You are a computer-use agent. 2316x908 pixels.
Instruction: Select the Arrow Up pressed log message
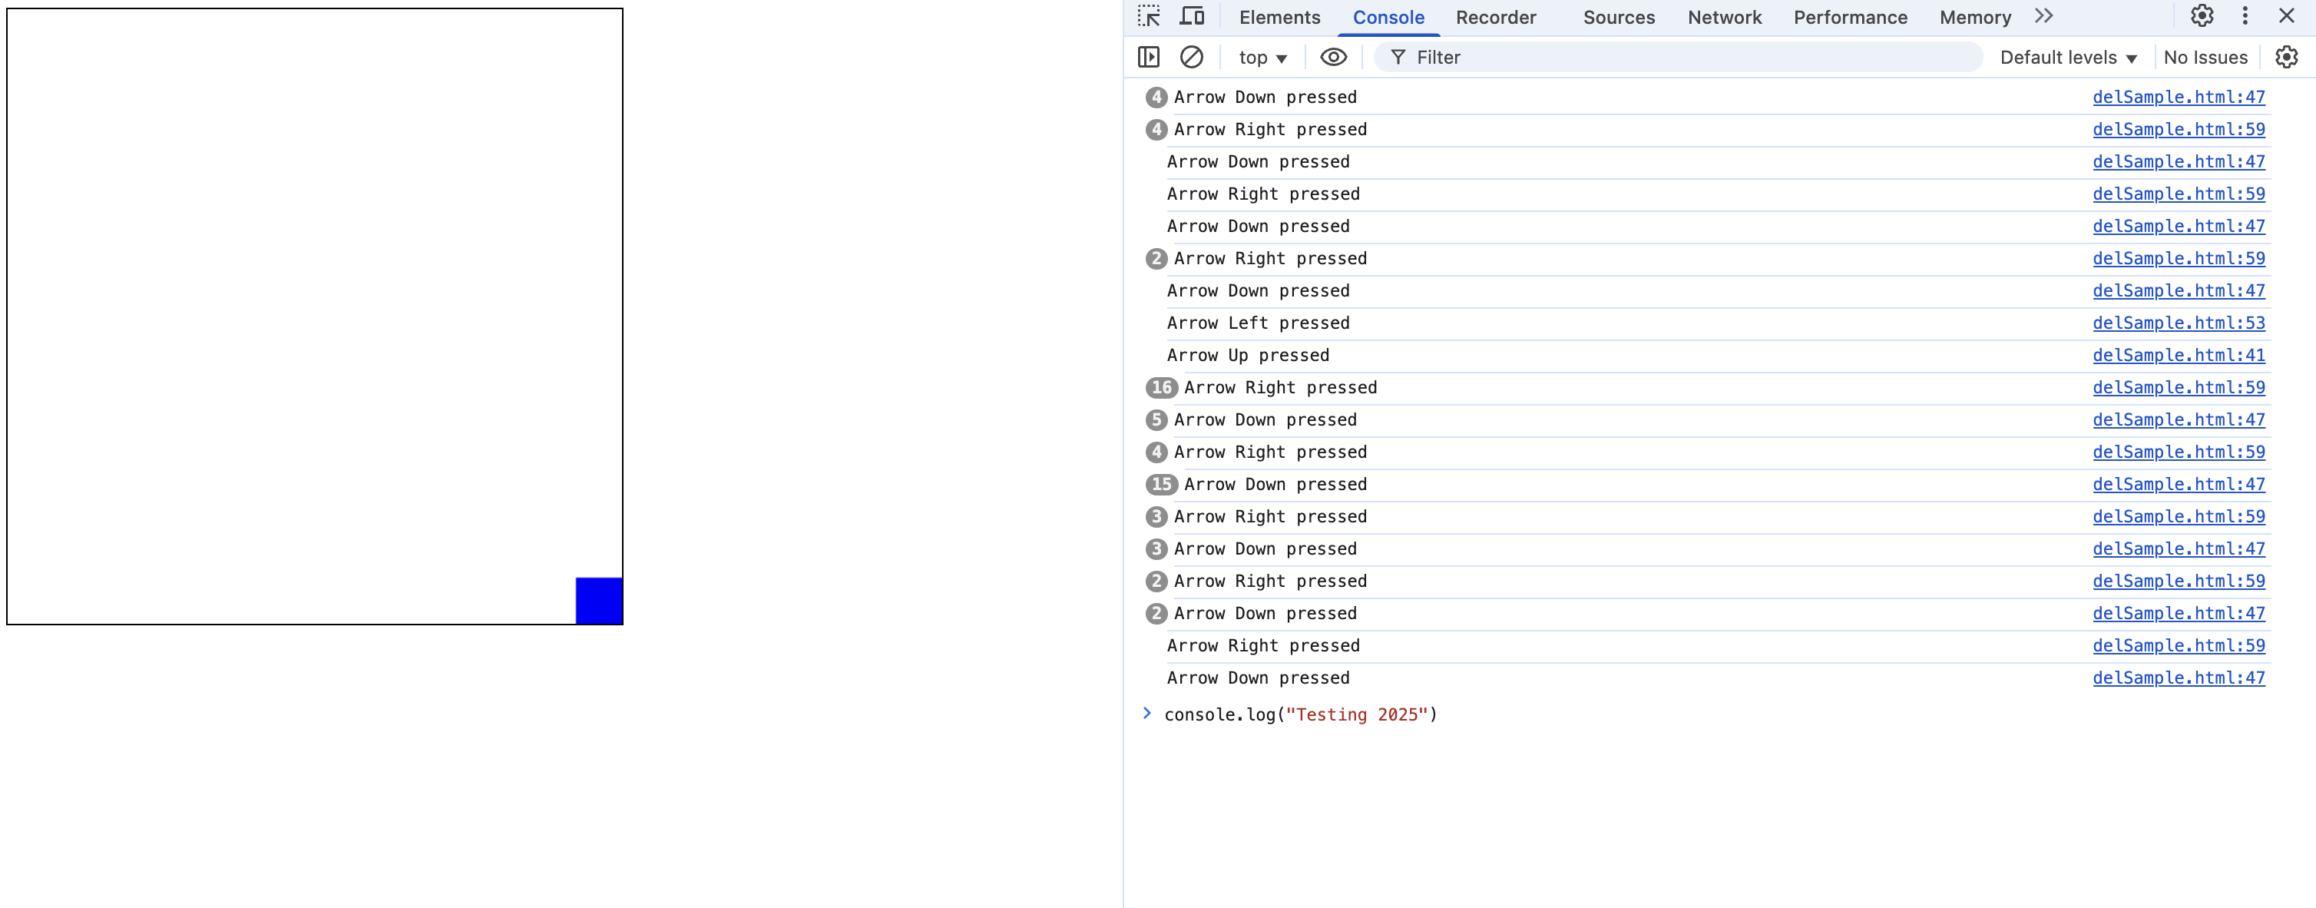pyautogui.click(x=1248, y=355)
